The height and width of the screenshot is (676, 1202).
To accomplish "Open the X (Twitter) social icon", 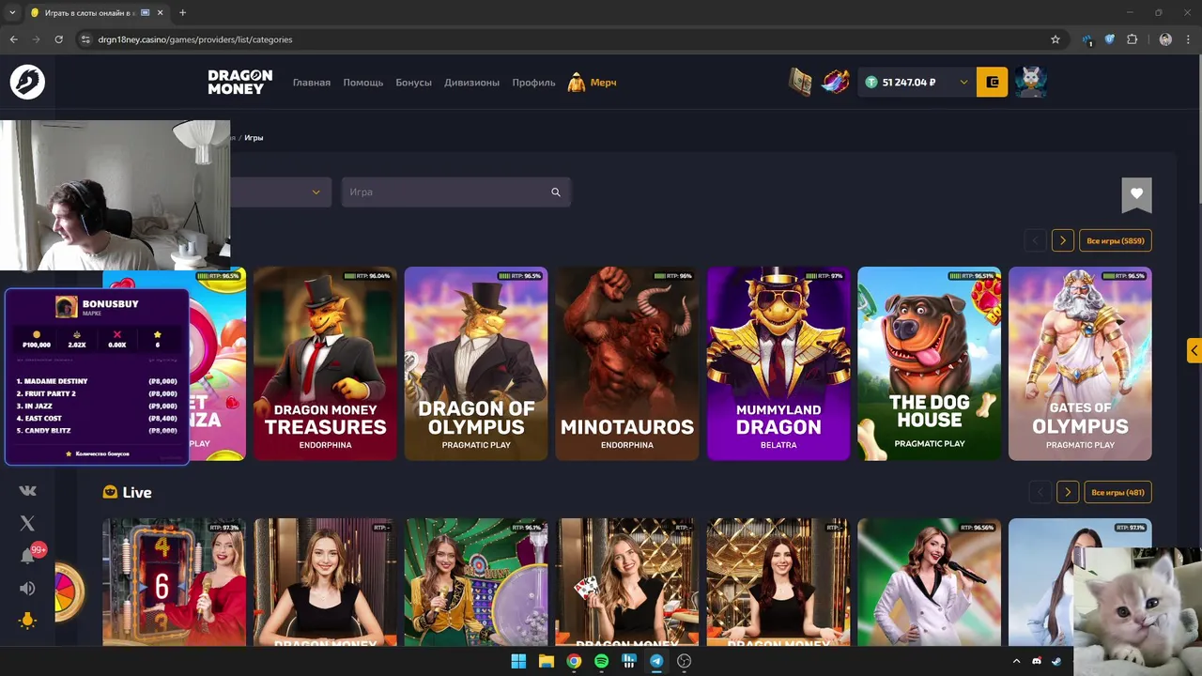I will (27, 524).
